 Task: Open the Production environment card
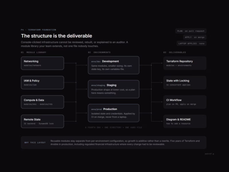[x=113, y=113]
